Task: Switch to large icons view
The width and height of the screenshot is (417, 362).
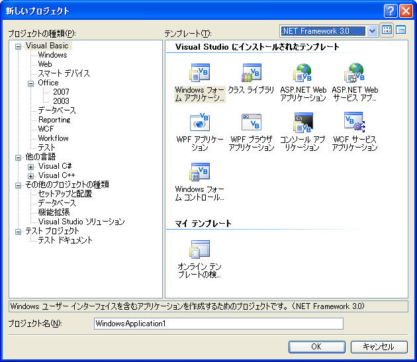Action: [387, 30]
